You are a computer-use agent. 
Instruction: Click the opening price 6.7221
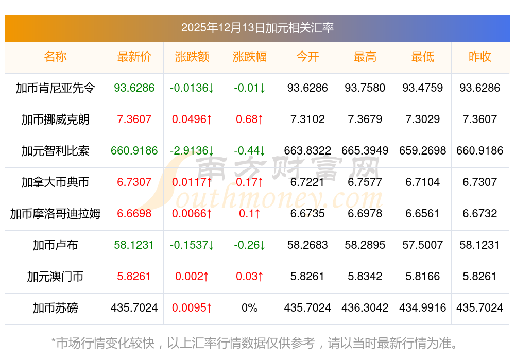click(307, 182)
